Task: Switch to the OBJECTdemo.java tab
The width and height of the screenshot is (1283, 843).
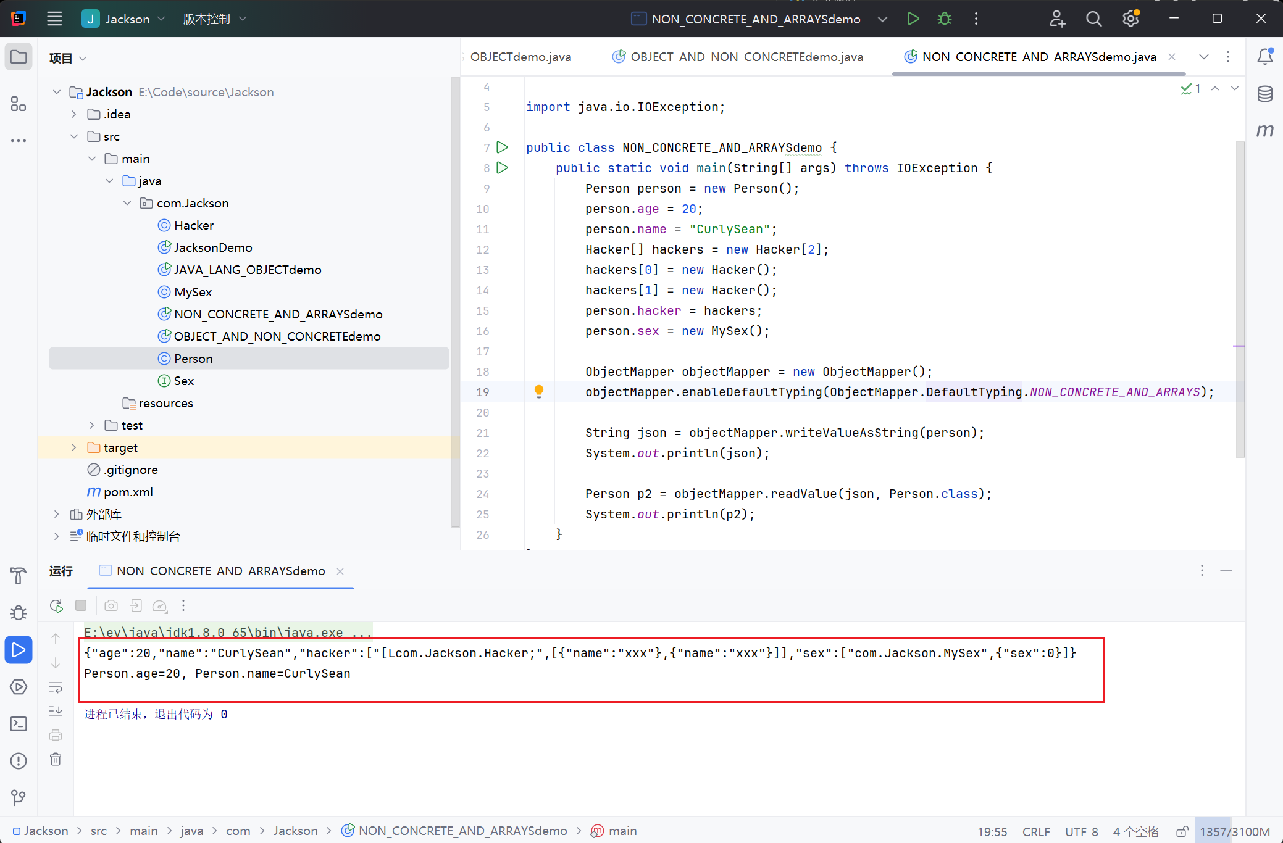Action: click(520, 57)
